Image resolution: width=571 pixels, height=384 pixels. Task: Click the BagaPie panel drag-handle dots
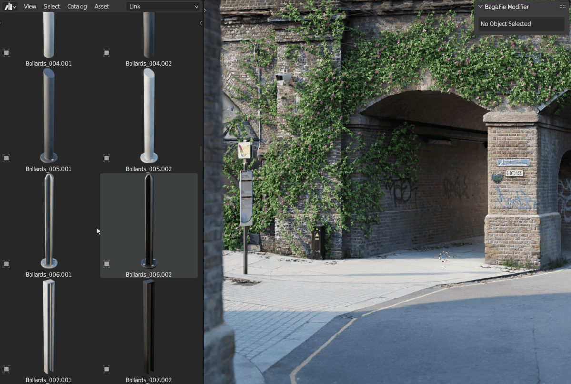pos(562,7)
